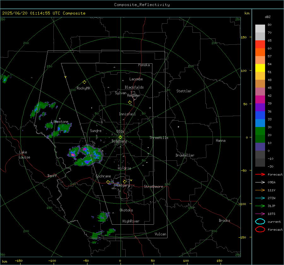Click the asterisk marker east of Innisfail
Screen dimensions: 284x265
click(x=150, y=108)
